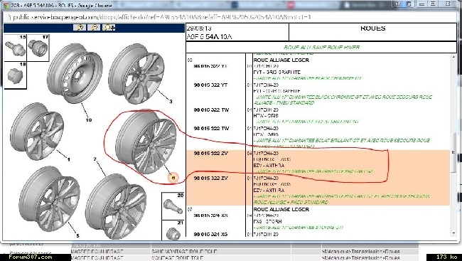Select wheel bolt thumbnail number 15

tap(15, 48)
